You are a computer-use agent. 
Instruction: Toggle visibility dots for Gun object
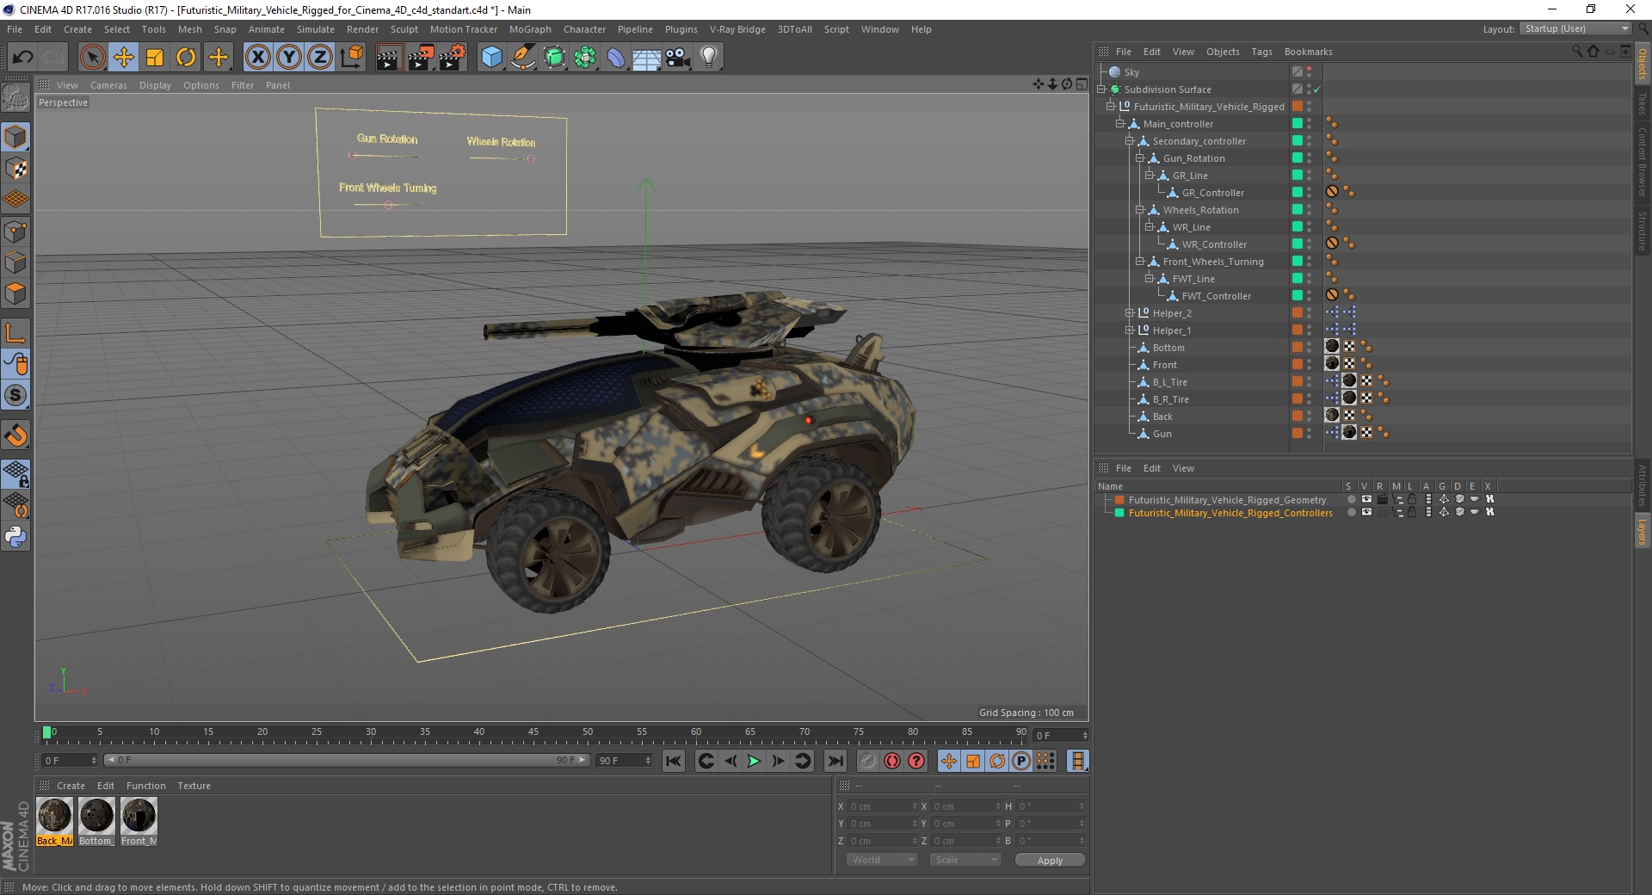[x=1310, y=434]
